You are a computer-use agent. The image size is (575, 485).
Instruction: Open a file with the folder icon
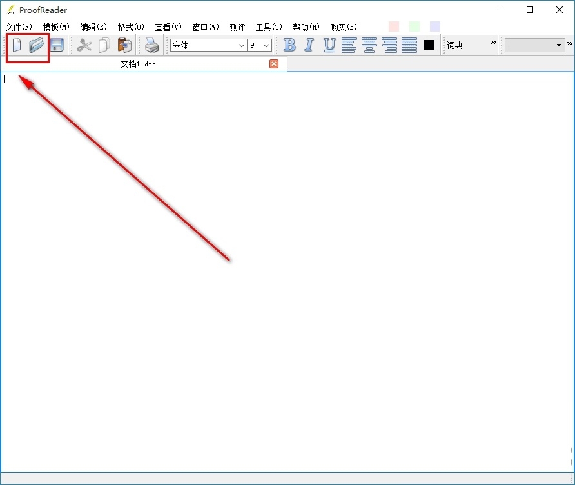(37, 45)
